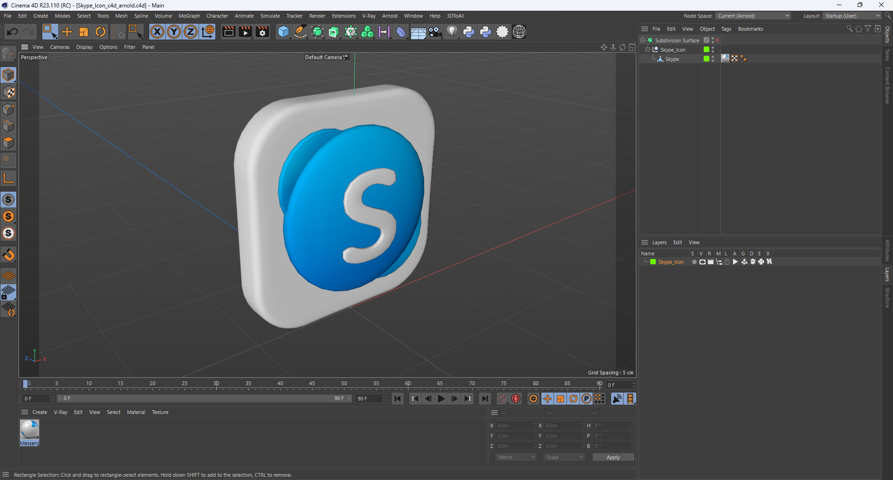Switch to Points mode
893x480 pixels.
click(8, 109)
